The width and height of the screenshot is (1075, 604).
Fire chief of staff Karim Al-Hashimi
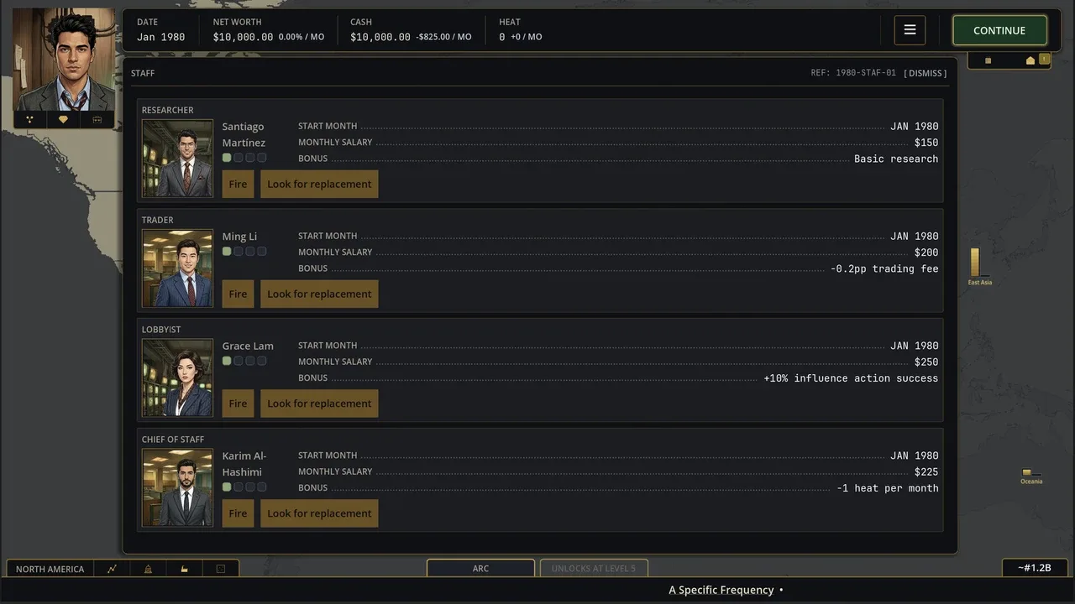[238, 513]
